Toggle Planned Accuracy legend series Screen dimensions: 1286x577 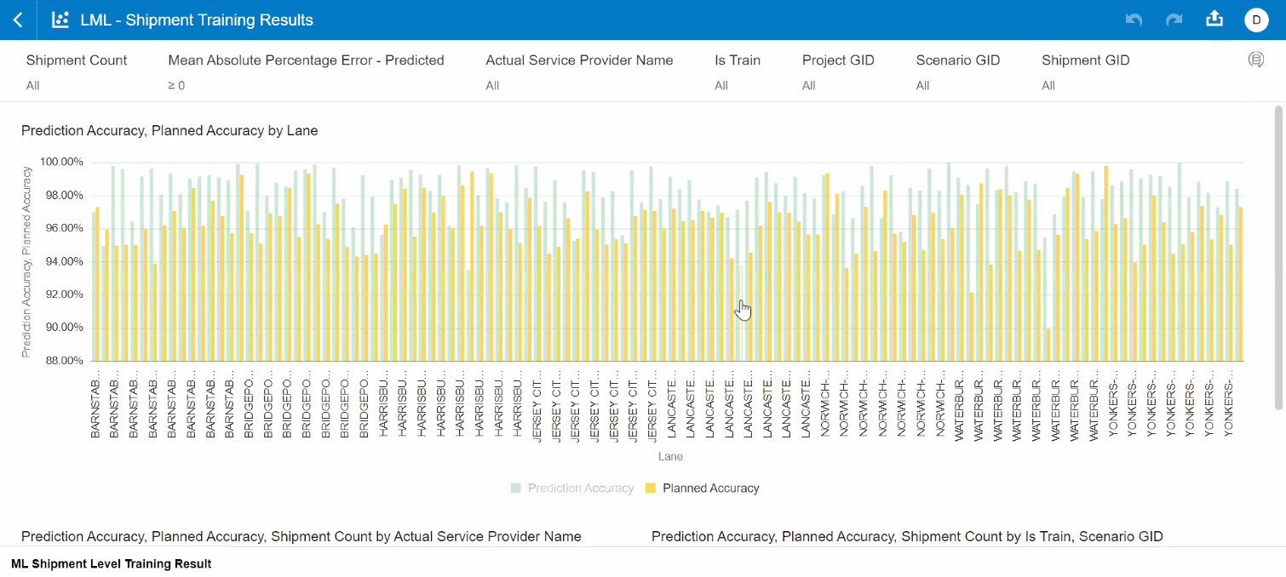(x=702, y=488)
